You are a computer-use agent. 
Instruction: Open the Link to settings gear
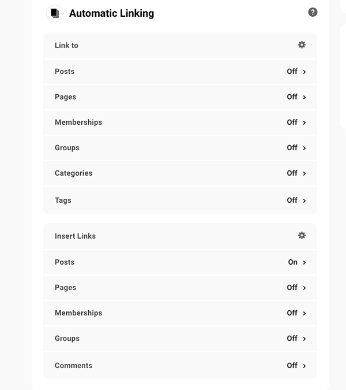pyautogui.click(x=302, y=45)
